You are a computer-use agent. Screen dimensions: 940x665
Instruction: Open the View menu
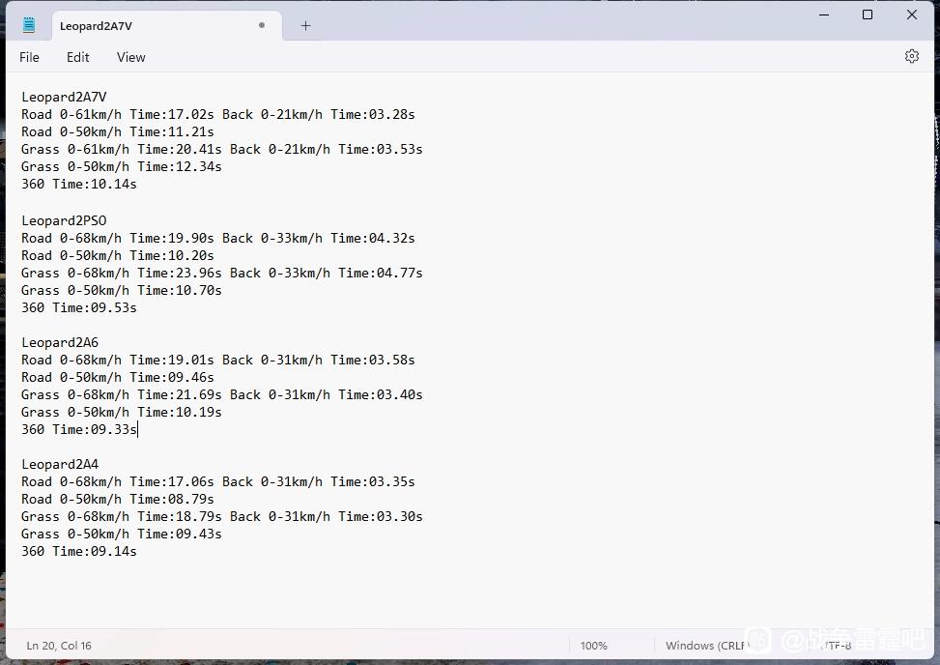(x=130, y=57)
